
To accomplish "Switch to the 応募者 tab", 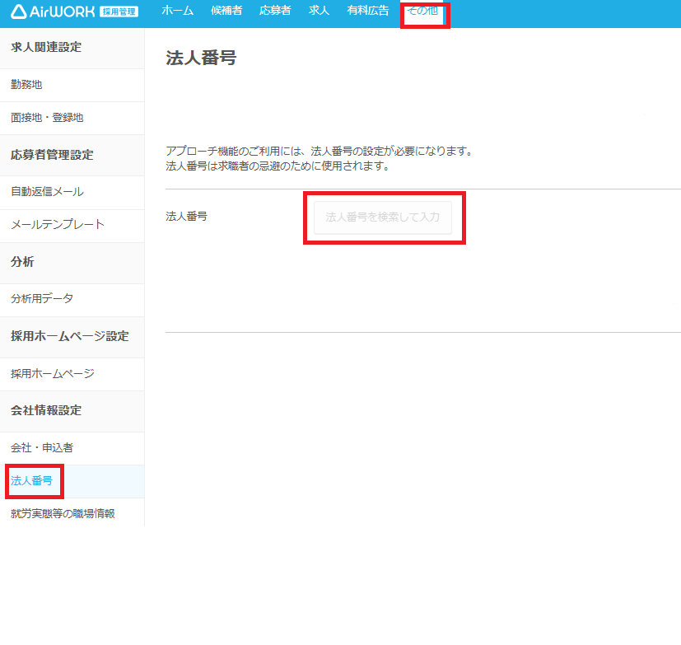I will coord(275,11).
